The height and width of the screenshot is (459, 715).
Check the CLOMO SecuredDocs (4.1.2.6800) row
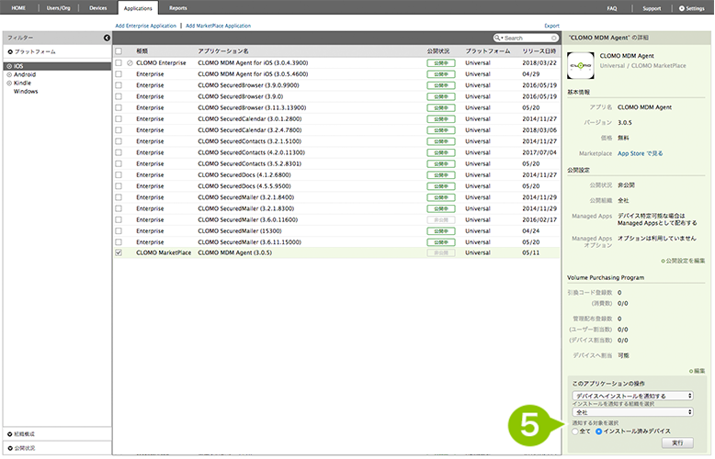click(119, 174)
